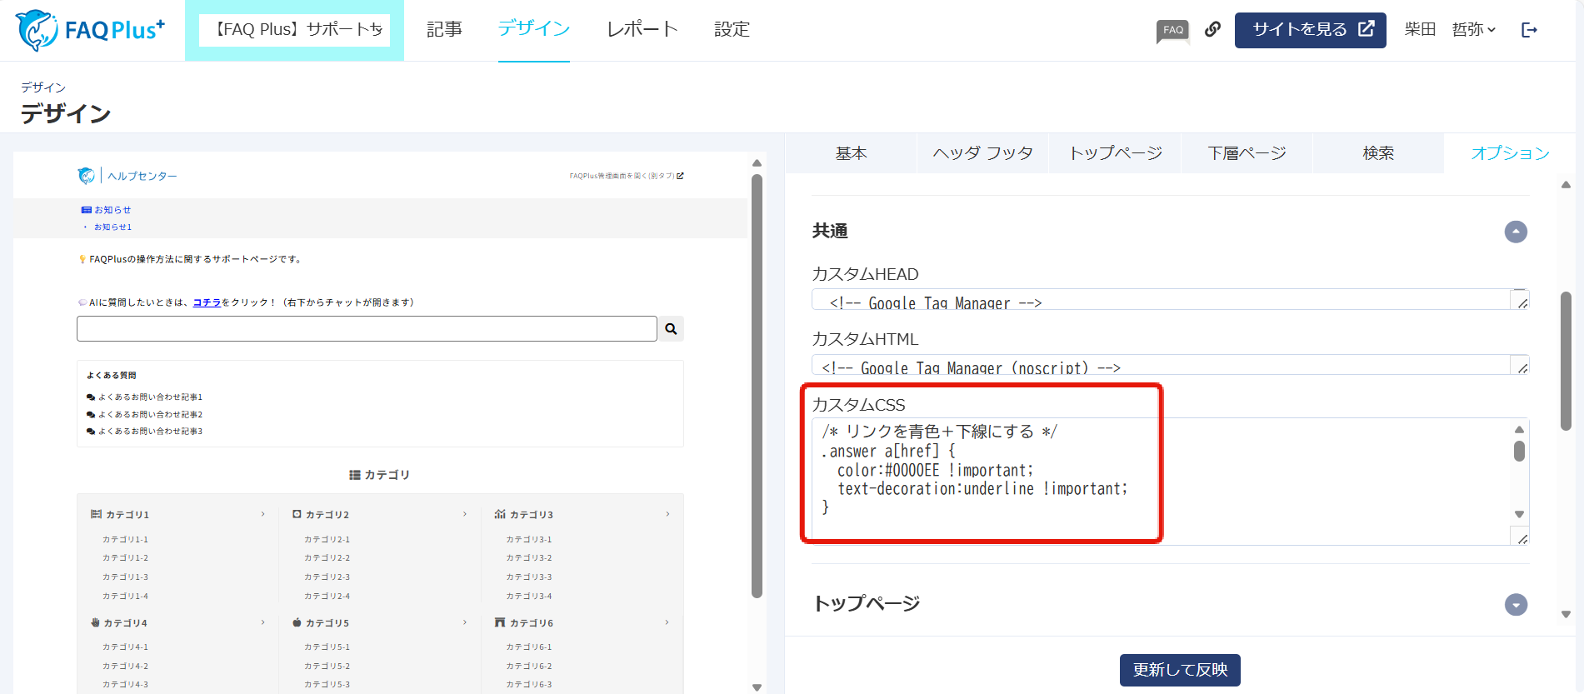The width and height of the screenshot is (1584, 694).
Task: Click the chain link icon in header
Action: (1212, 29)
